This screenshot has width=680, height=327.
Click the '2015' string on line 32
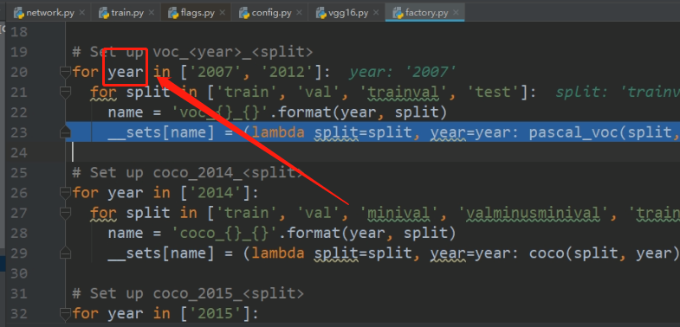coord(215,313)
